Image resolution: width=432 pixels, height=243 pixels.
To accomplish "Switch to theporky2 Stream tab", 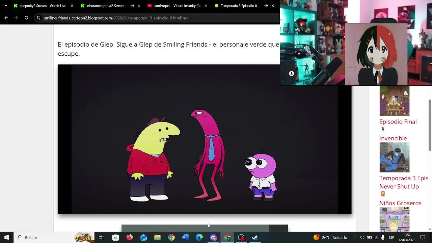I will (40, 6).
